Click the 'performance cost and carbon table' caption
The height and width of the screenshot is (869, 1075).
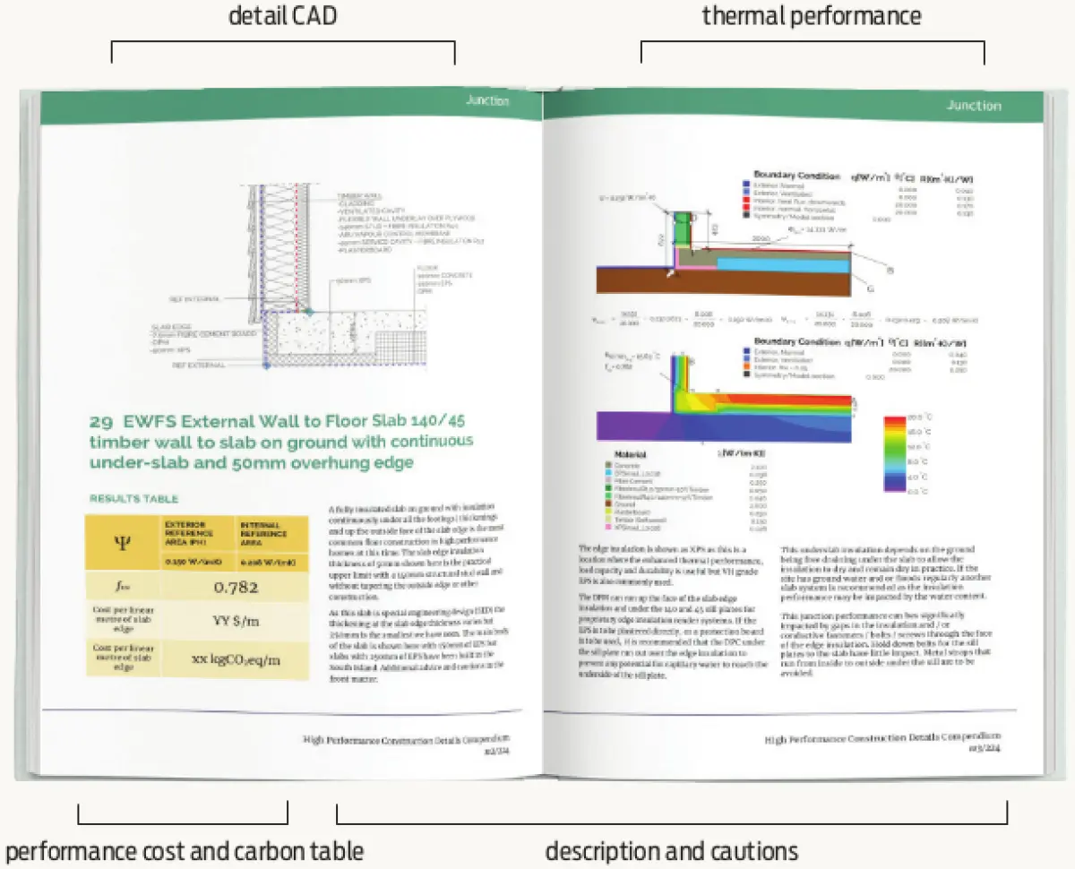[185, 850]
